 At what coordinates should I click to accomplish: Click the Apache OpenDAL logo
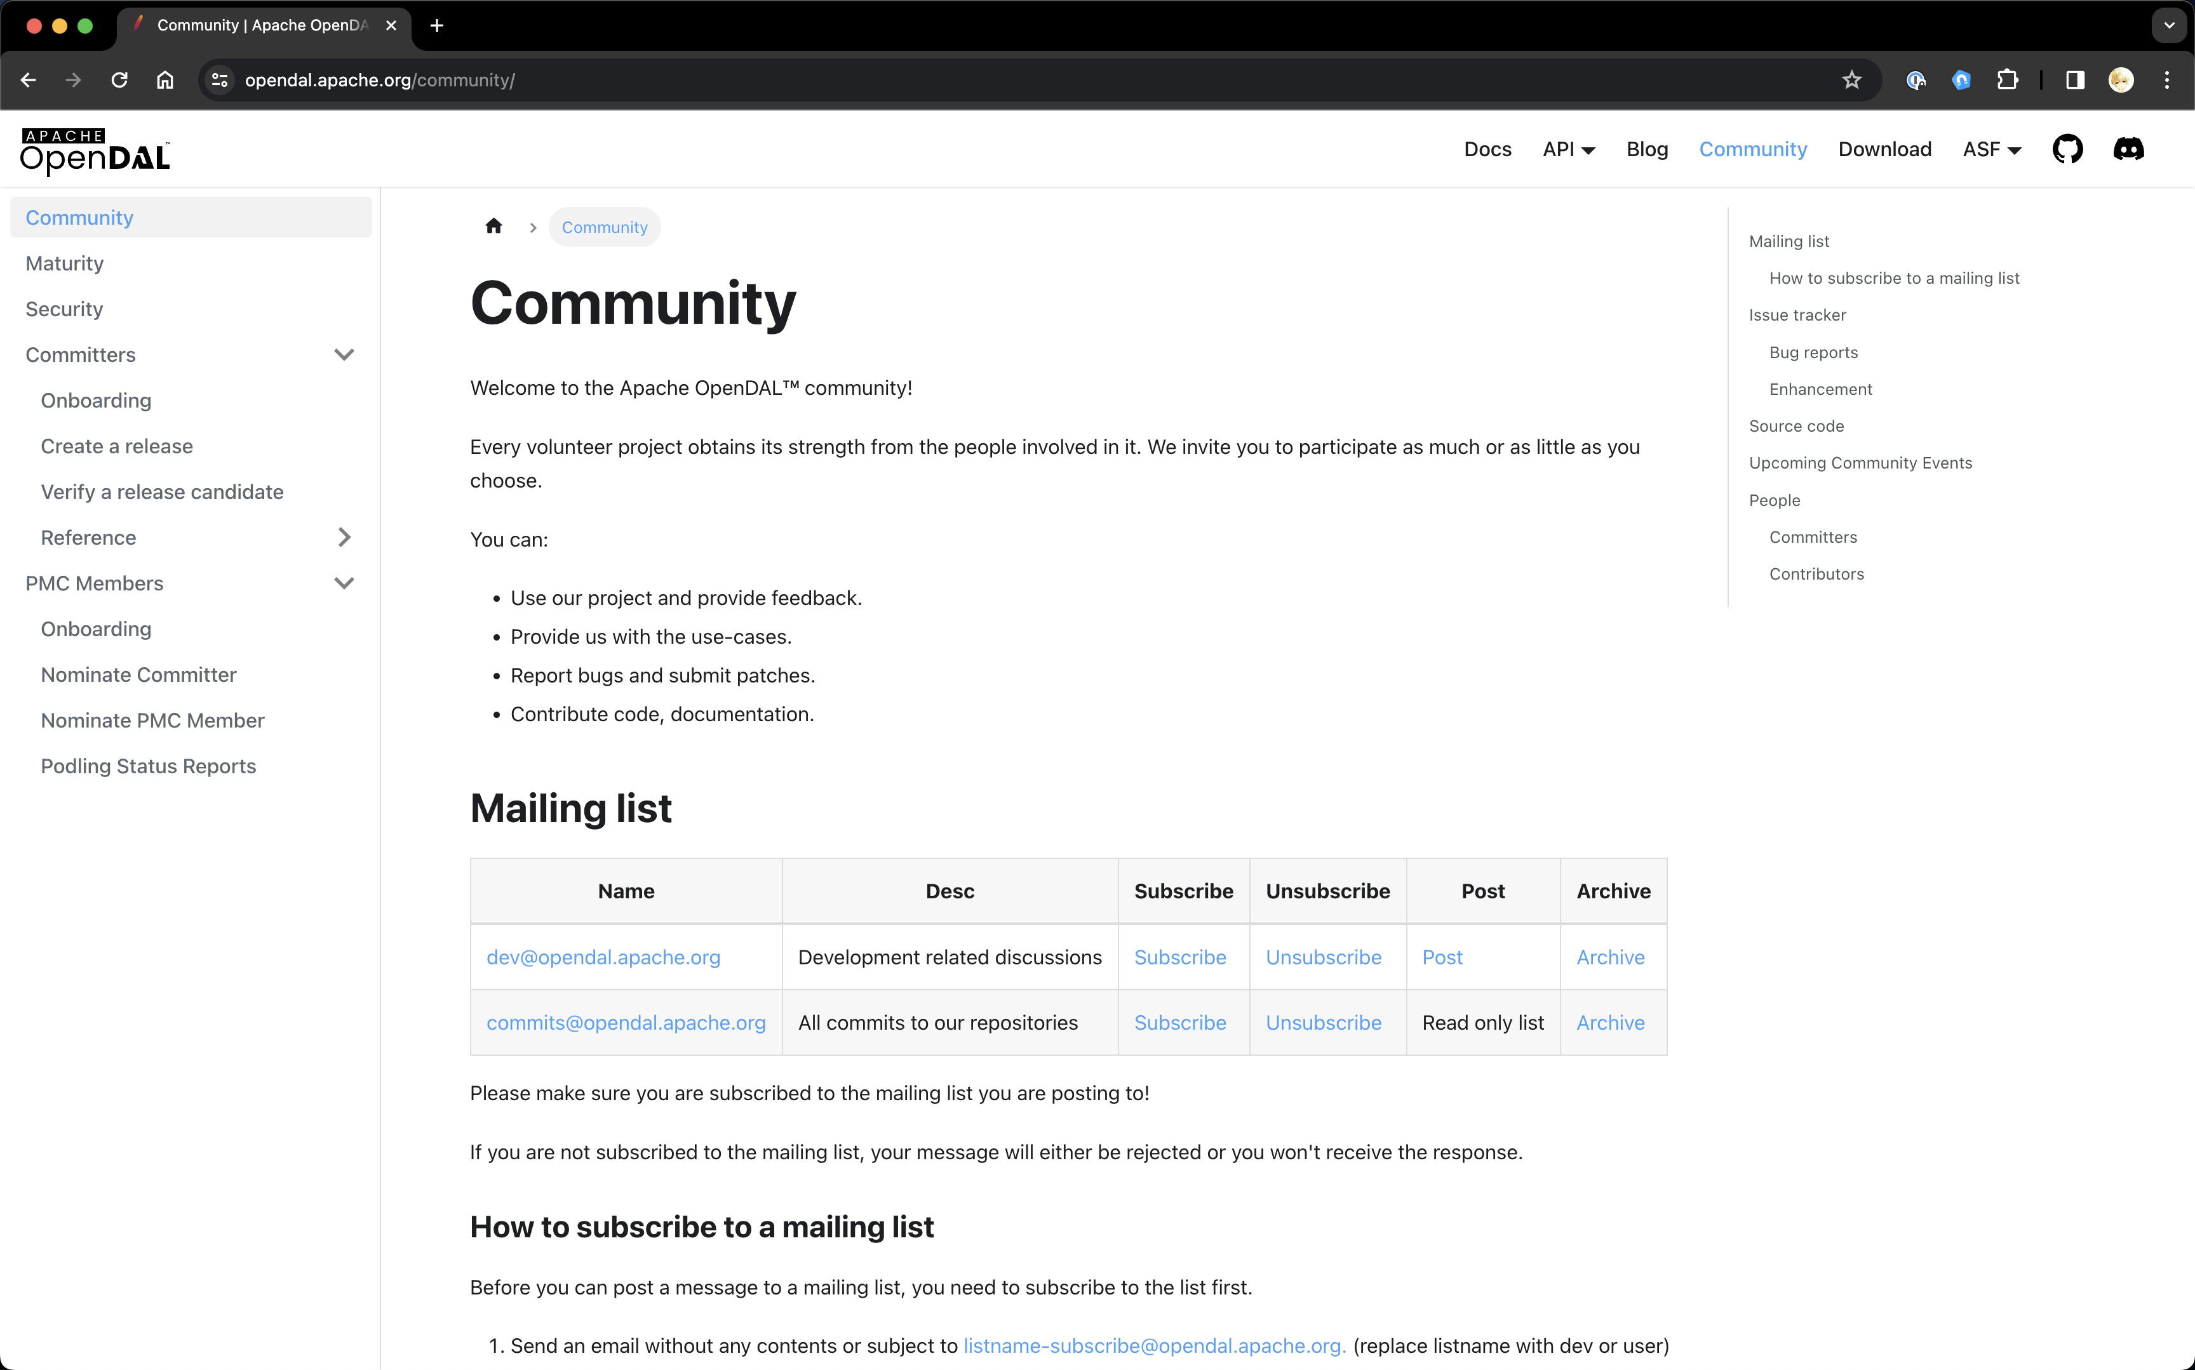95,150
